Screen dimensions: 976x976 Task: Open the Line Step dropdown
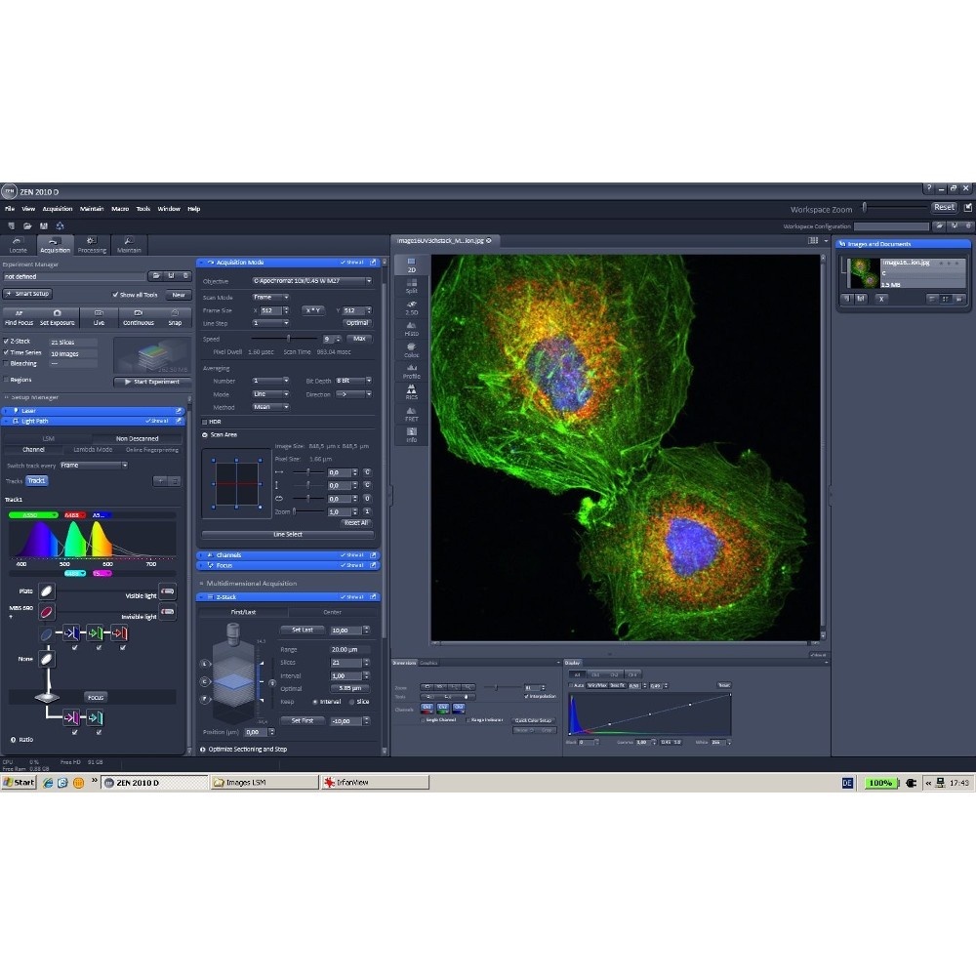(270, 323)
